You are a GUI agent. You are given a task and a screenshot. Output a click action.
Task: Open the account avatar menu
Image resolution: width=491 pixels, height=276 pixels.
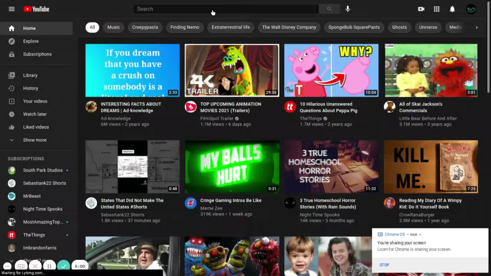pos(471,9)
